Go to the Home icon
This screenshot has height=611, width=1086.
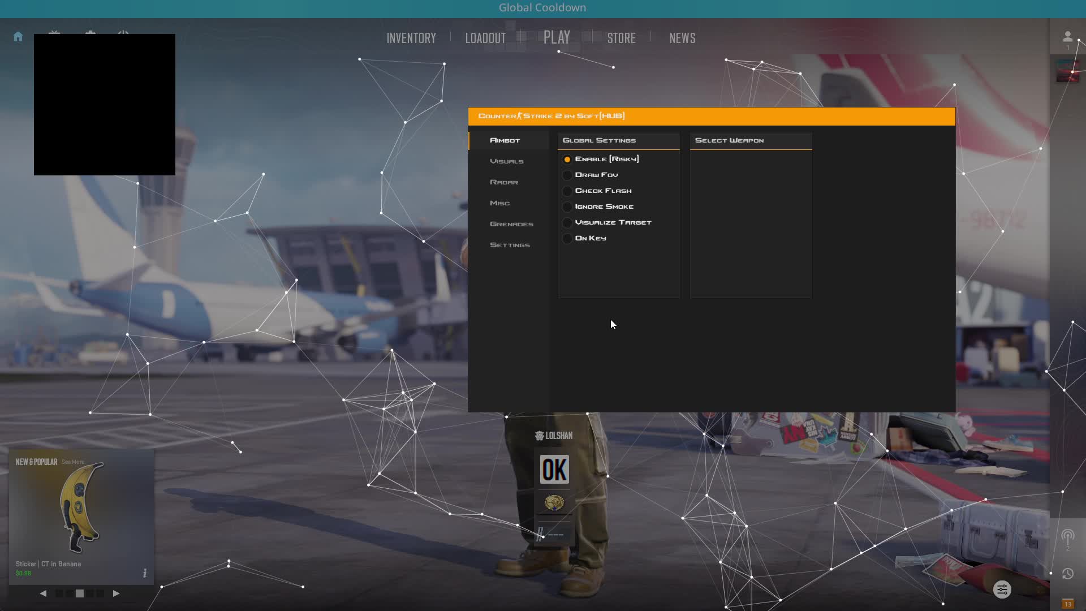(18, 37)
